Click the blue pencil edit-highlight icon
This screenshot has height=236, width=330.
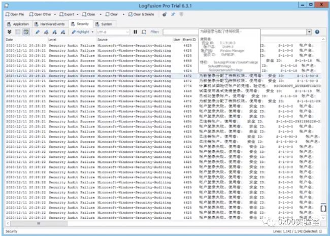(x=38, y=32)
